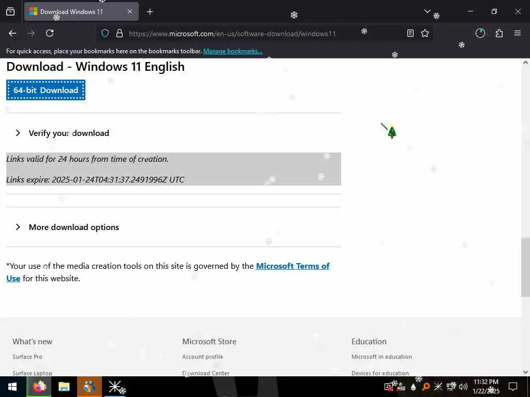Screen dimensions: 530x397
Task: Toggle reader view icon in address bar
Action: (x=410, y=33)
